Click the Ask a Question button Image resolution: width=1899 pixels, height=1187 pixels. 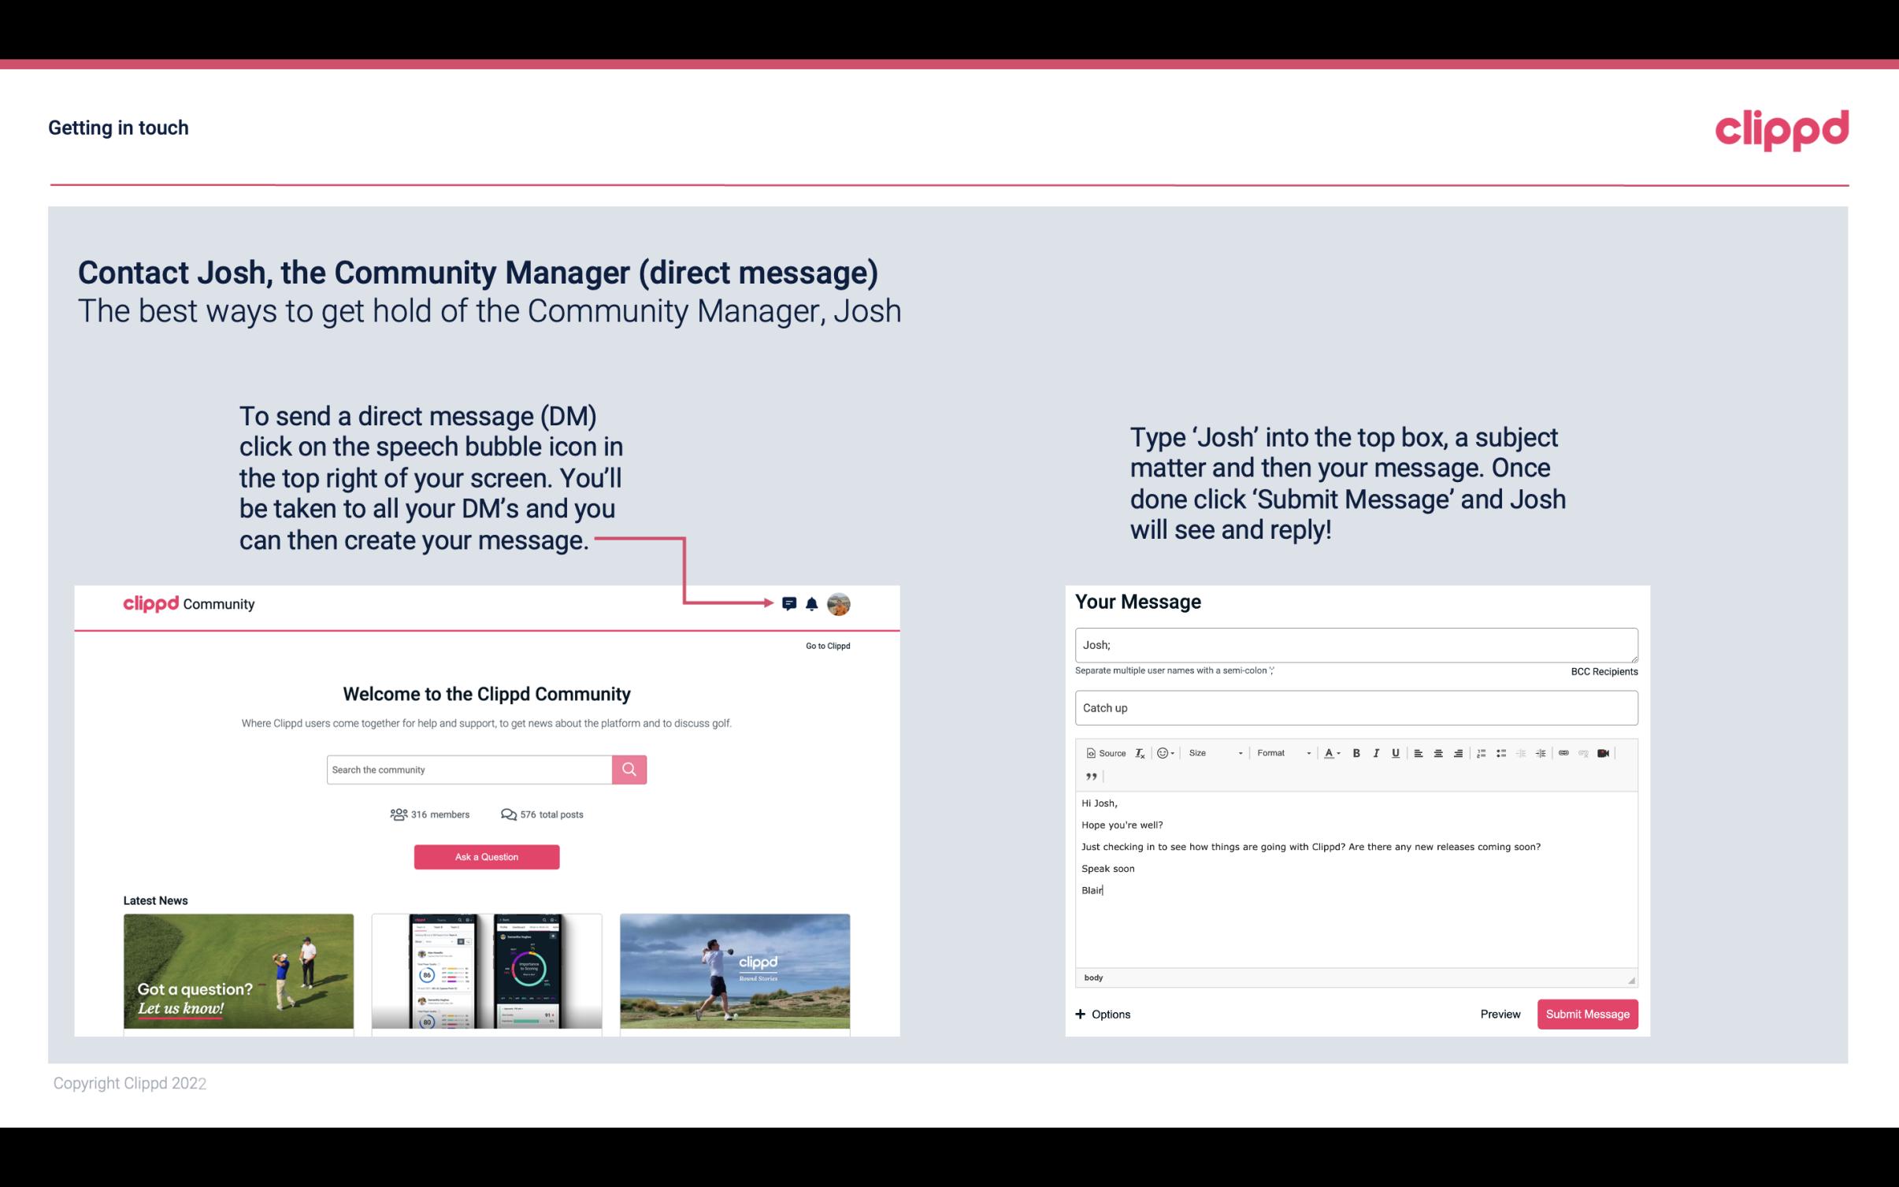pyautogui.click(x=488, y=858)
